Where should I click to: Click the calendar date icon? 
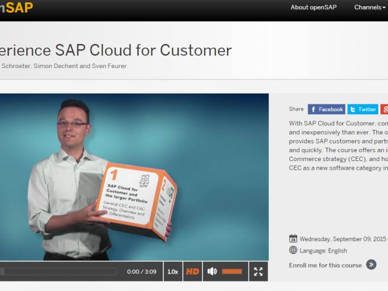[x=293, y=239]
